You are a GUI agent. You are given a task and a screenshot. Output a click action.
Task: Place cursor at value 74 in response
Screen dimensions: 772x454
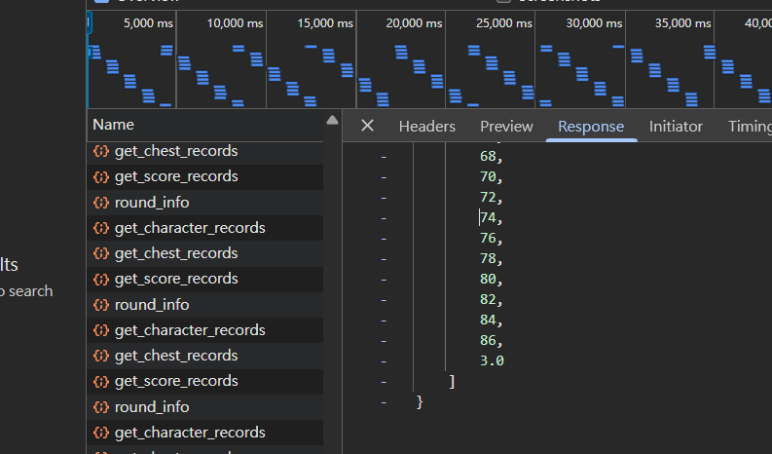coord(488,217)
